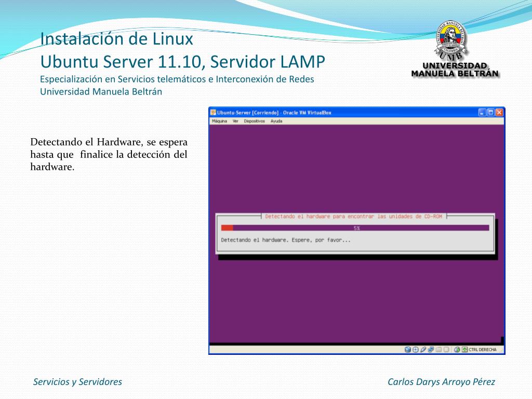Click the VirtualBox title bar app icon
Viewport: 532px width, 399px height.
tap(213, 112)
